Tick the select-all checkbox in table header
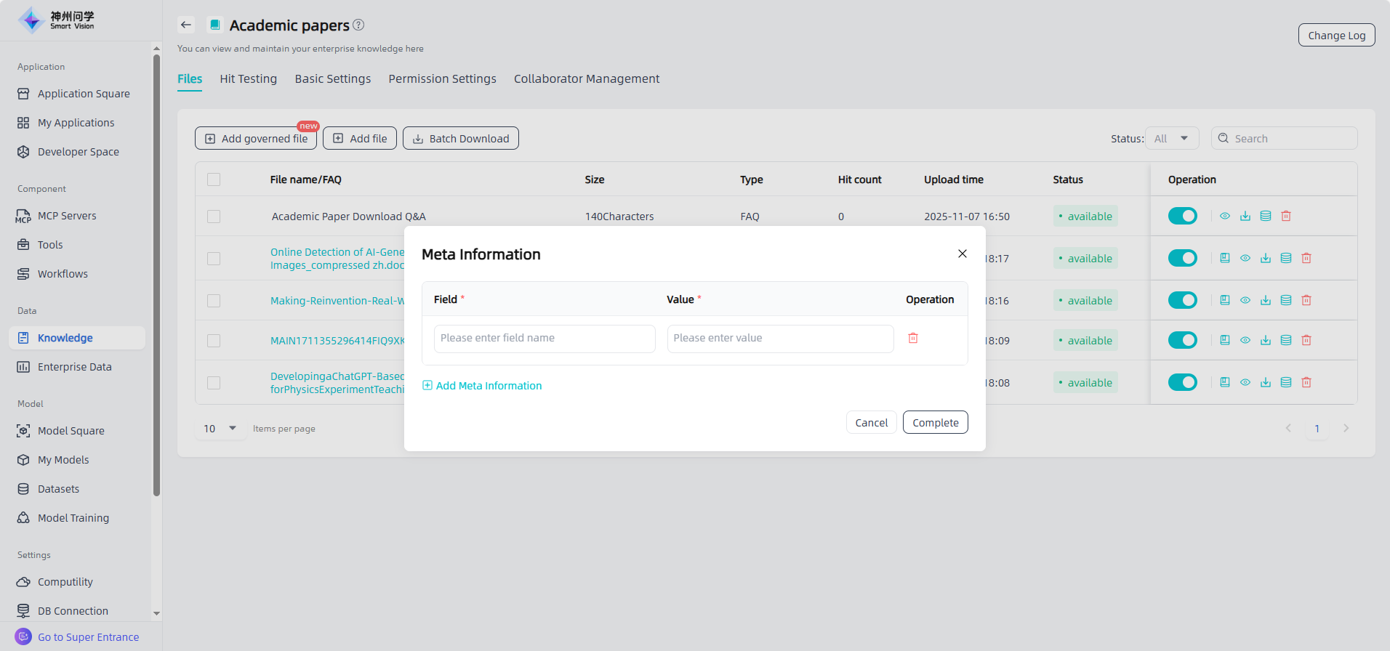1390x651 pixels. (214, 179)
